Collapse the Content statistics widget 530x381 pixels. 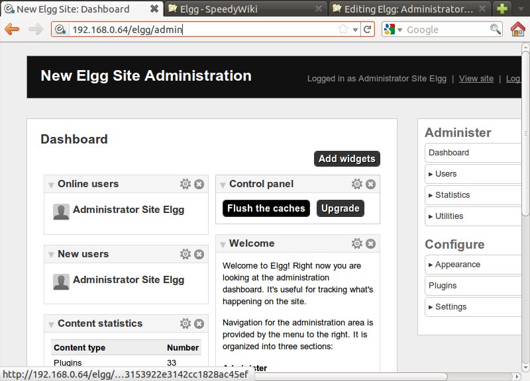click(52, 325)
